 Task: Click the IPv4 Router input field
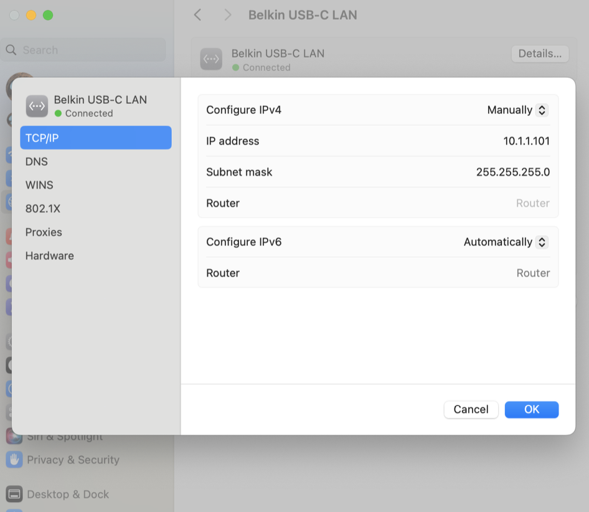click(x=532, y=203)
